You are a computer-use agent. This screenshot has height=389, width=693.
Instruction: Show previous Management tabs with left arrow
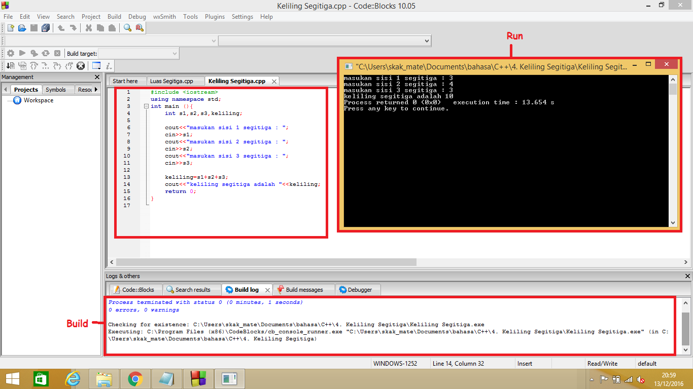click(x=6, y=90)
